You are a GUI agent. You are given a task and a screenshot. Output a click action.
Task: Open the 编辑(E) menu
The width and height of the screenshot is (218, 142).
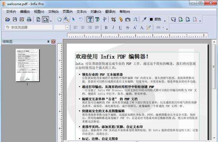(x=25, y=12)
